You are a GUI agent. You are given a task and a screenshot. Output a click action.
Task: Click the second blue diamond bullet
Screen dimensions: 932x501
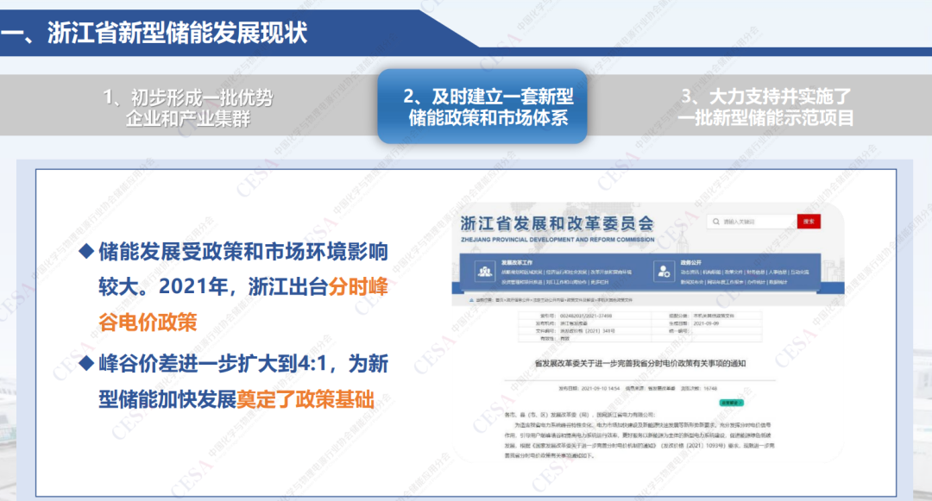pyautogui.click(x=85, y=364)
